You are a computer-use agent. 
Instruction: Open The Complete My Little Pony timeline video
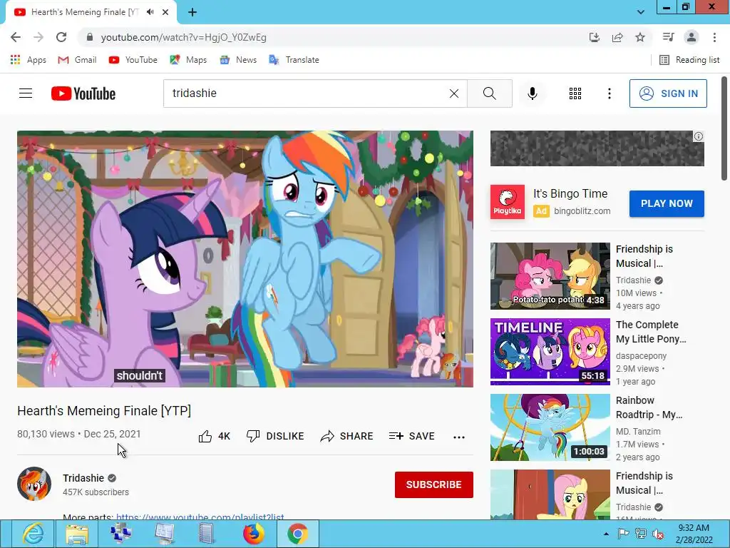click(x=550, y=352)
